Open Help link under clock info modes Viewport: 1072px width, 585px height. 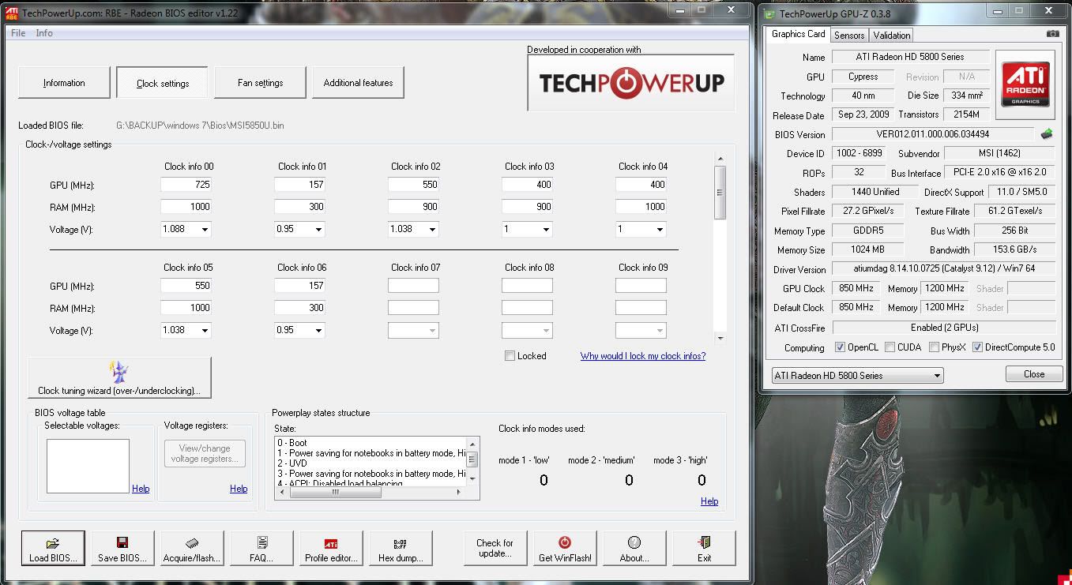[709, 501]
